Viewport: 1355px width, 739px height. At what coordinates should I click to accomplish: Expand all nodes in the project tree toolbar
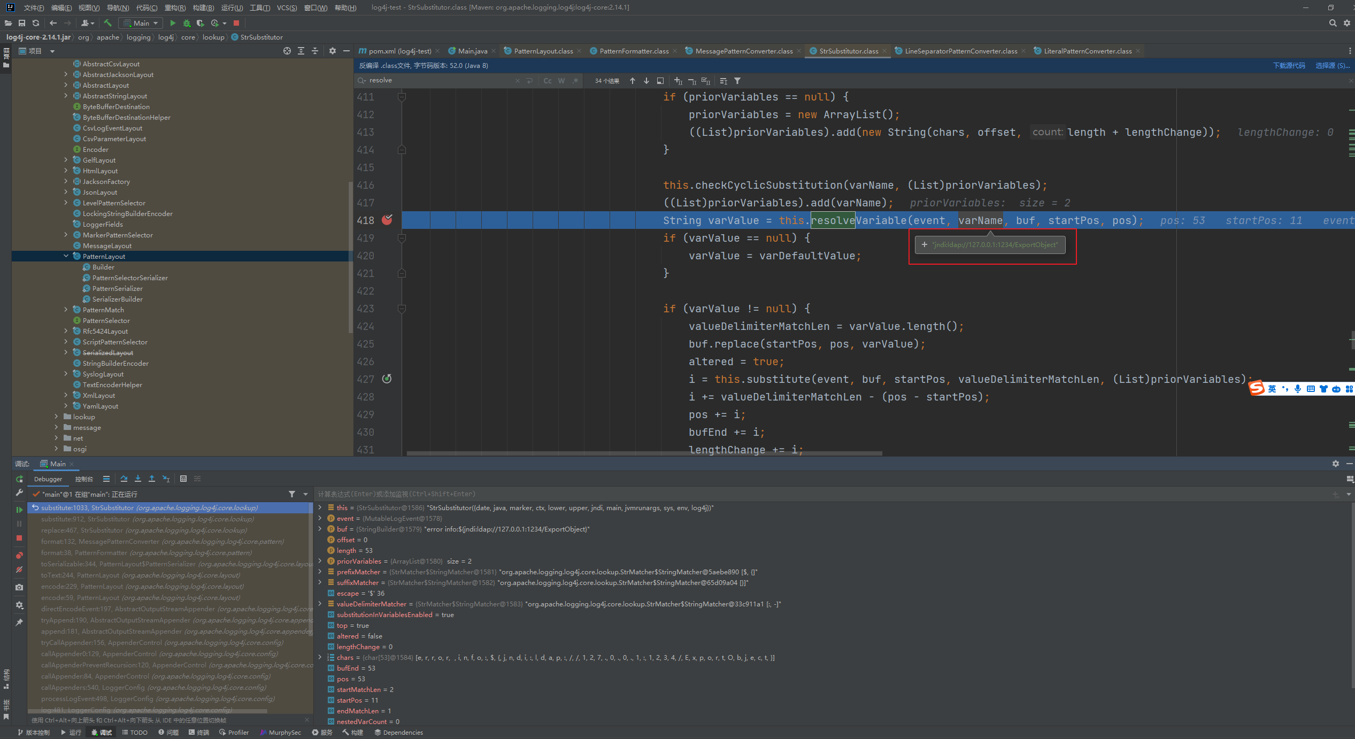(x=301, y=51)
